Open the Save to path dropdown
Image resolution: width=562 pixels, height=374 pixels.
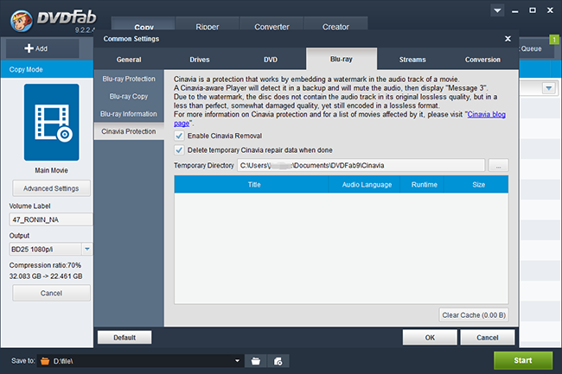pos(237,361)
